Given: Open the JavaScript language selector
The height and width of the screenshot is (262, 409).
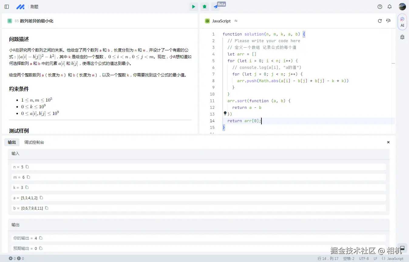Looking at the screenshot, I should tap(394, 258).
